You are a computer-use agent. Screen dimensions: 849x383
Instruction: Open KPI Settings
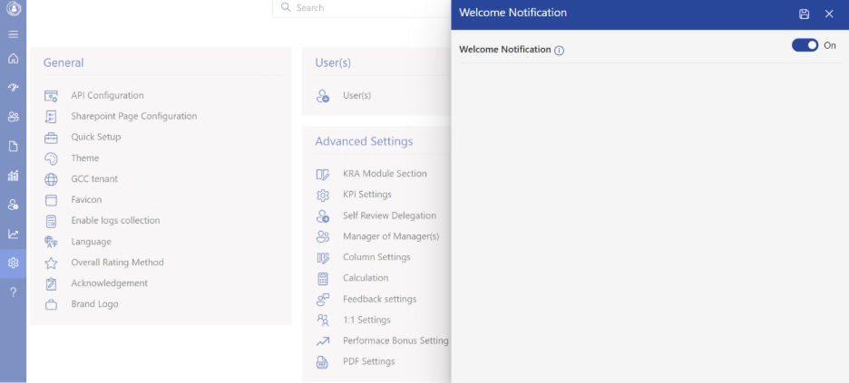click(367, 194)
